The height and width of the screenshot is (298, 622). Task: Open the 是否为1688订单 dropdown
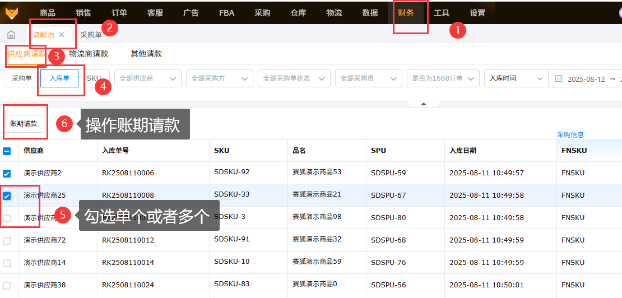(x=443, y=78)
